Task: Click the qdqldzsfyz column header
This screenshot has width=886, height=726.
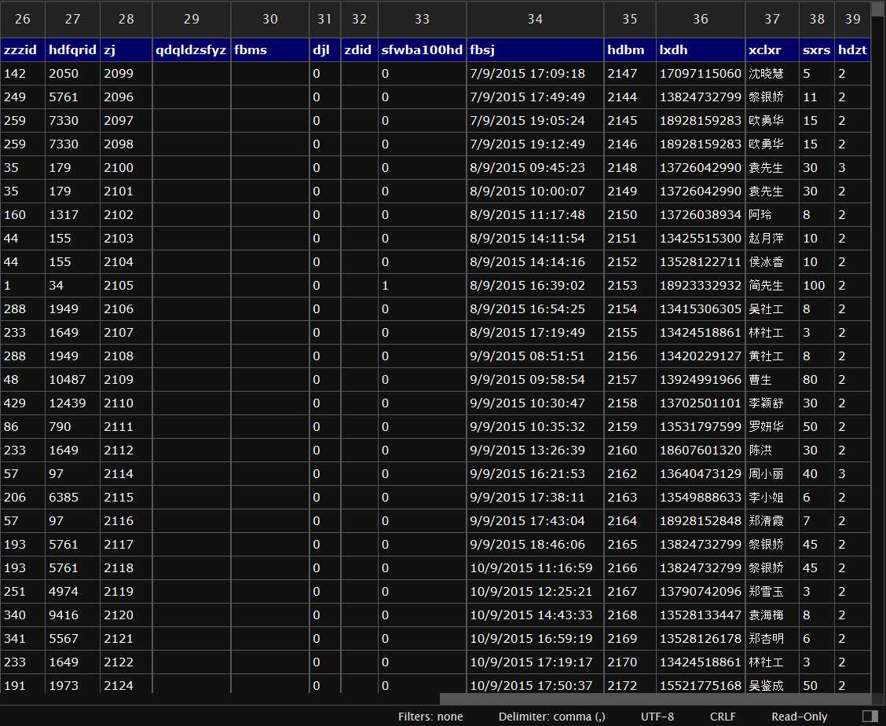Action: pyautogui.click(x=191, y=49)
